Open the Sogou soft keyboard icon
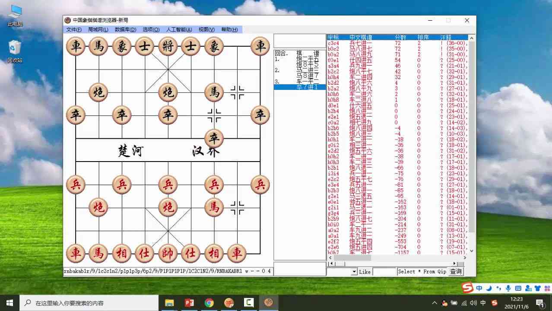The height and width of the screenshot is (311, 552). point(518,288)
